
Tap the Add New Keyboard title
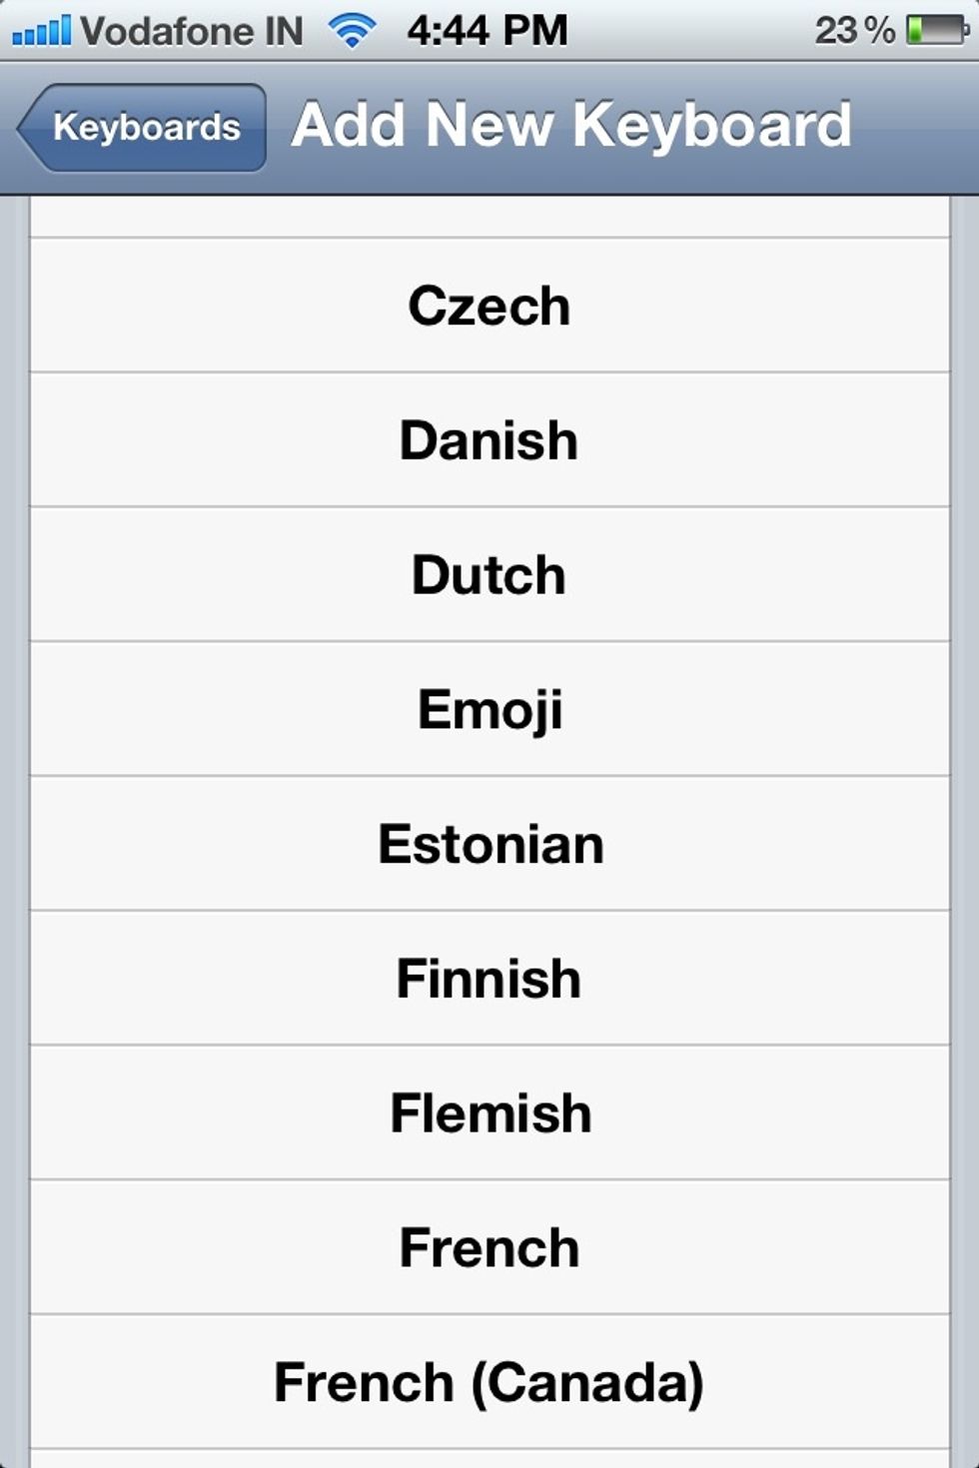point(571,126)
